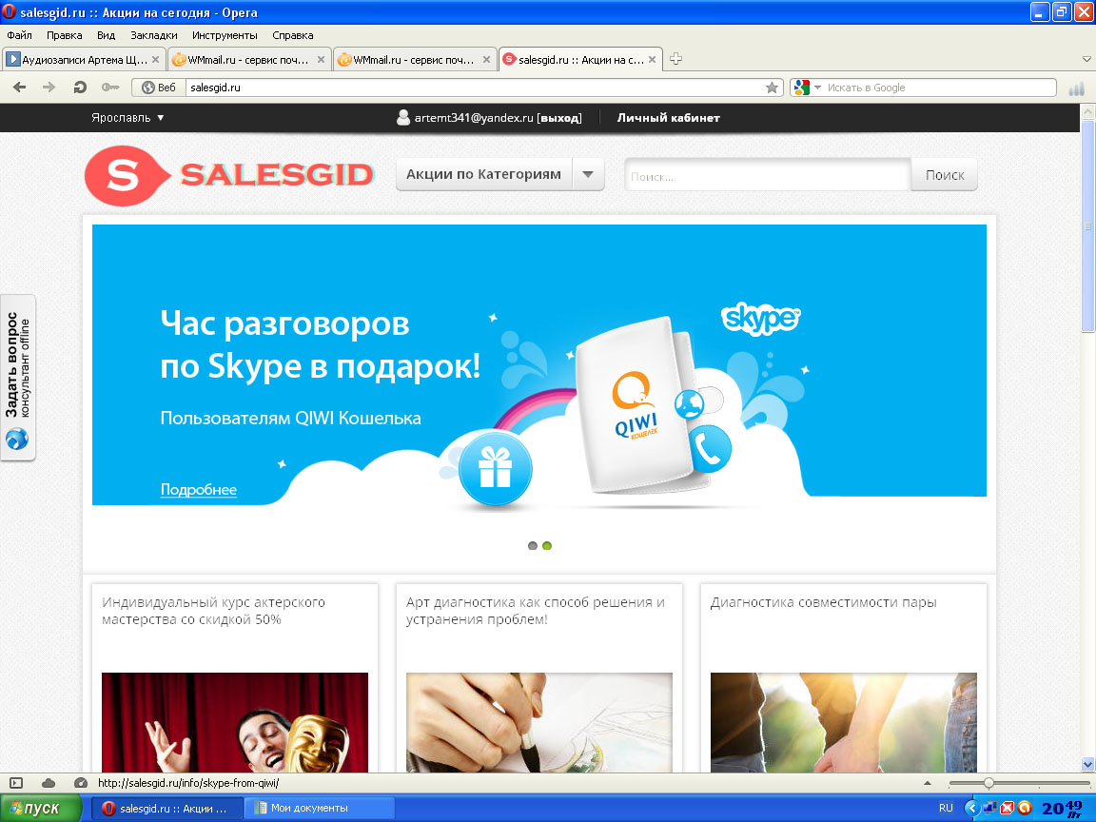Close the salesgid.ru tab

652,59
